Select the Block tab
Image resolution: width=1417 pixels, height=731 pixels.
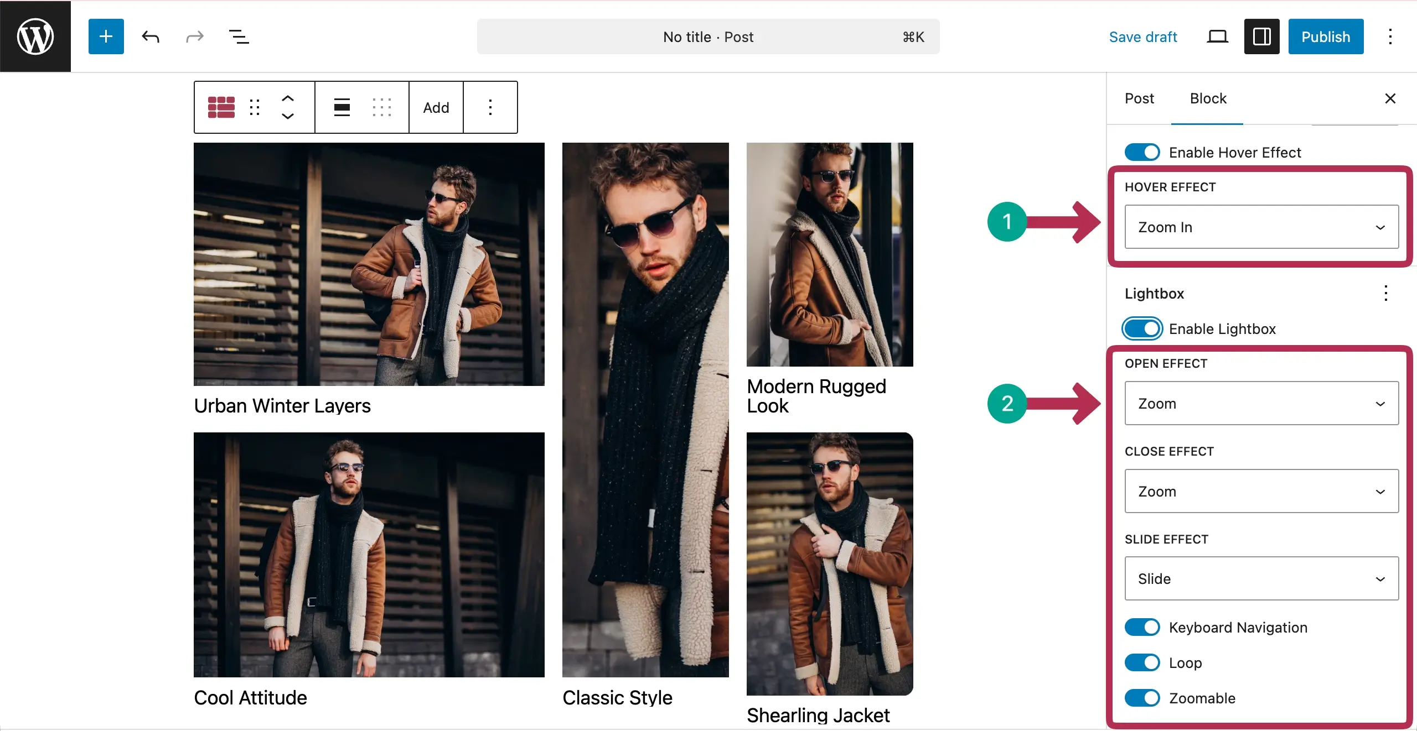(x=1208, y=98)
